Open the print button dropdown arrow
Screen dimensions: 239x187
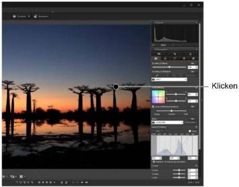pyautogui.click(x=29, y=16)
